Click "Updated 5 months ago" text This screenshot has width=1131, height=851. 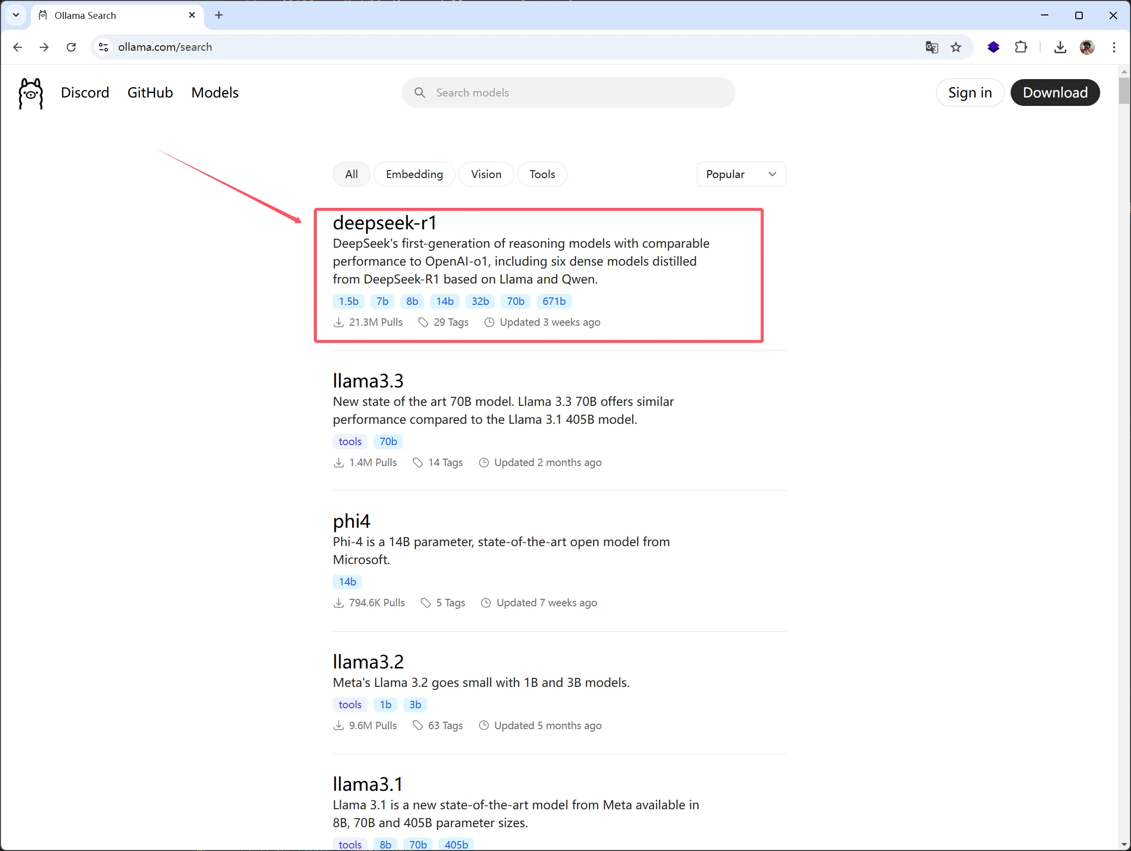pos(548,726)
